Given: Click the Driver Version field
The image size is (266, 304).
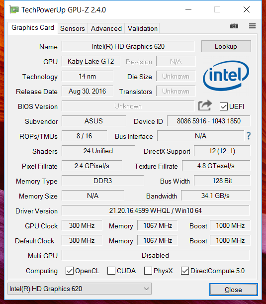Looking at the screenshot, I should pos(156,210).
